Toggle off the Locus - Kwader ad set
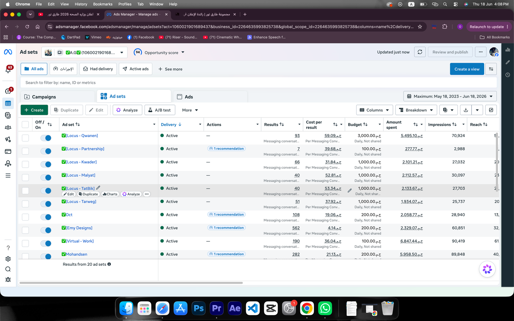The width and height of the screenshot is (514, 321). pos(46,164)
